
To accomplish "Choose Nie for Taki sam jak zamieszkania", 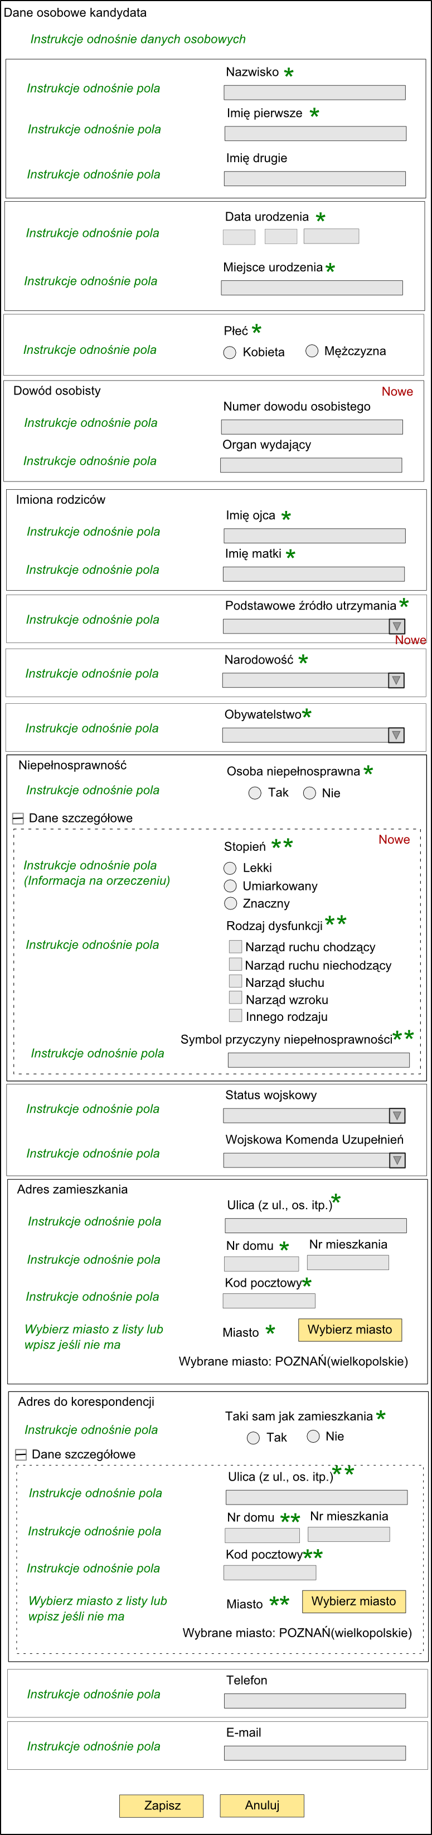I will click(313, 1436).
